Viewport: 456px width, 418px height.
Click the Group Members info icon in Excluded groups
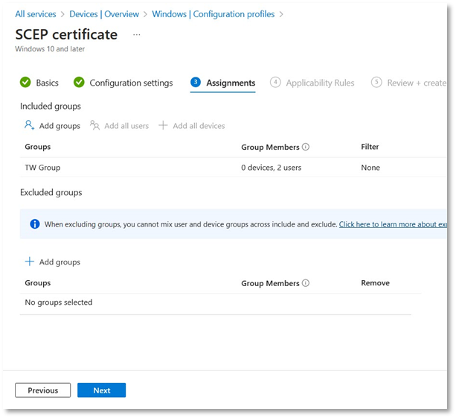[306, 283]
